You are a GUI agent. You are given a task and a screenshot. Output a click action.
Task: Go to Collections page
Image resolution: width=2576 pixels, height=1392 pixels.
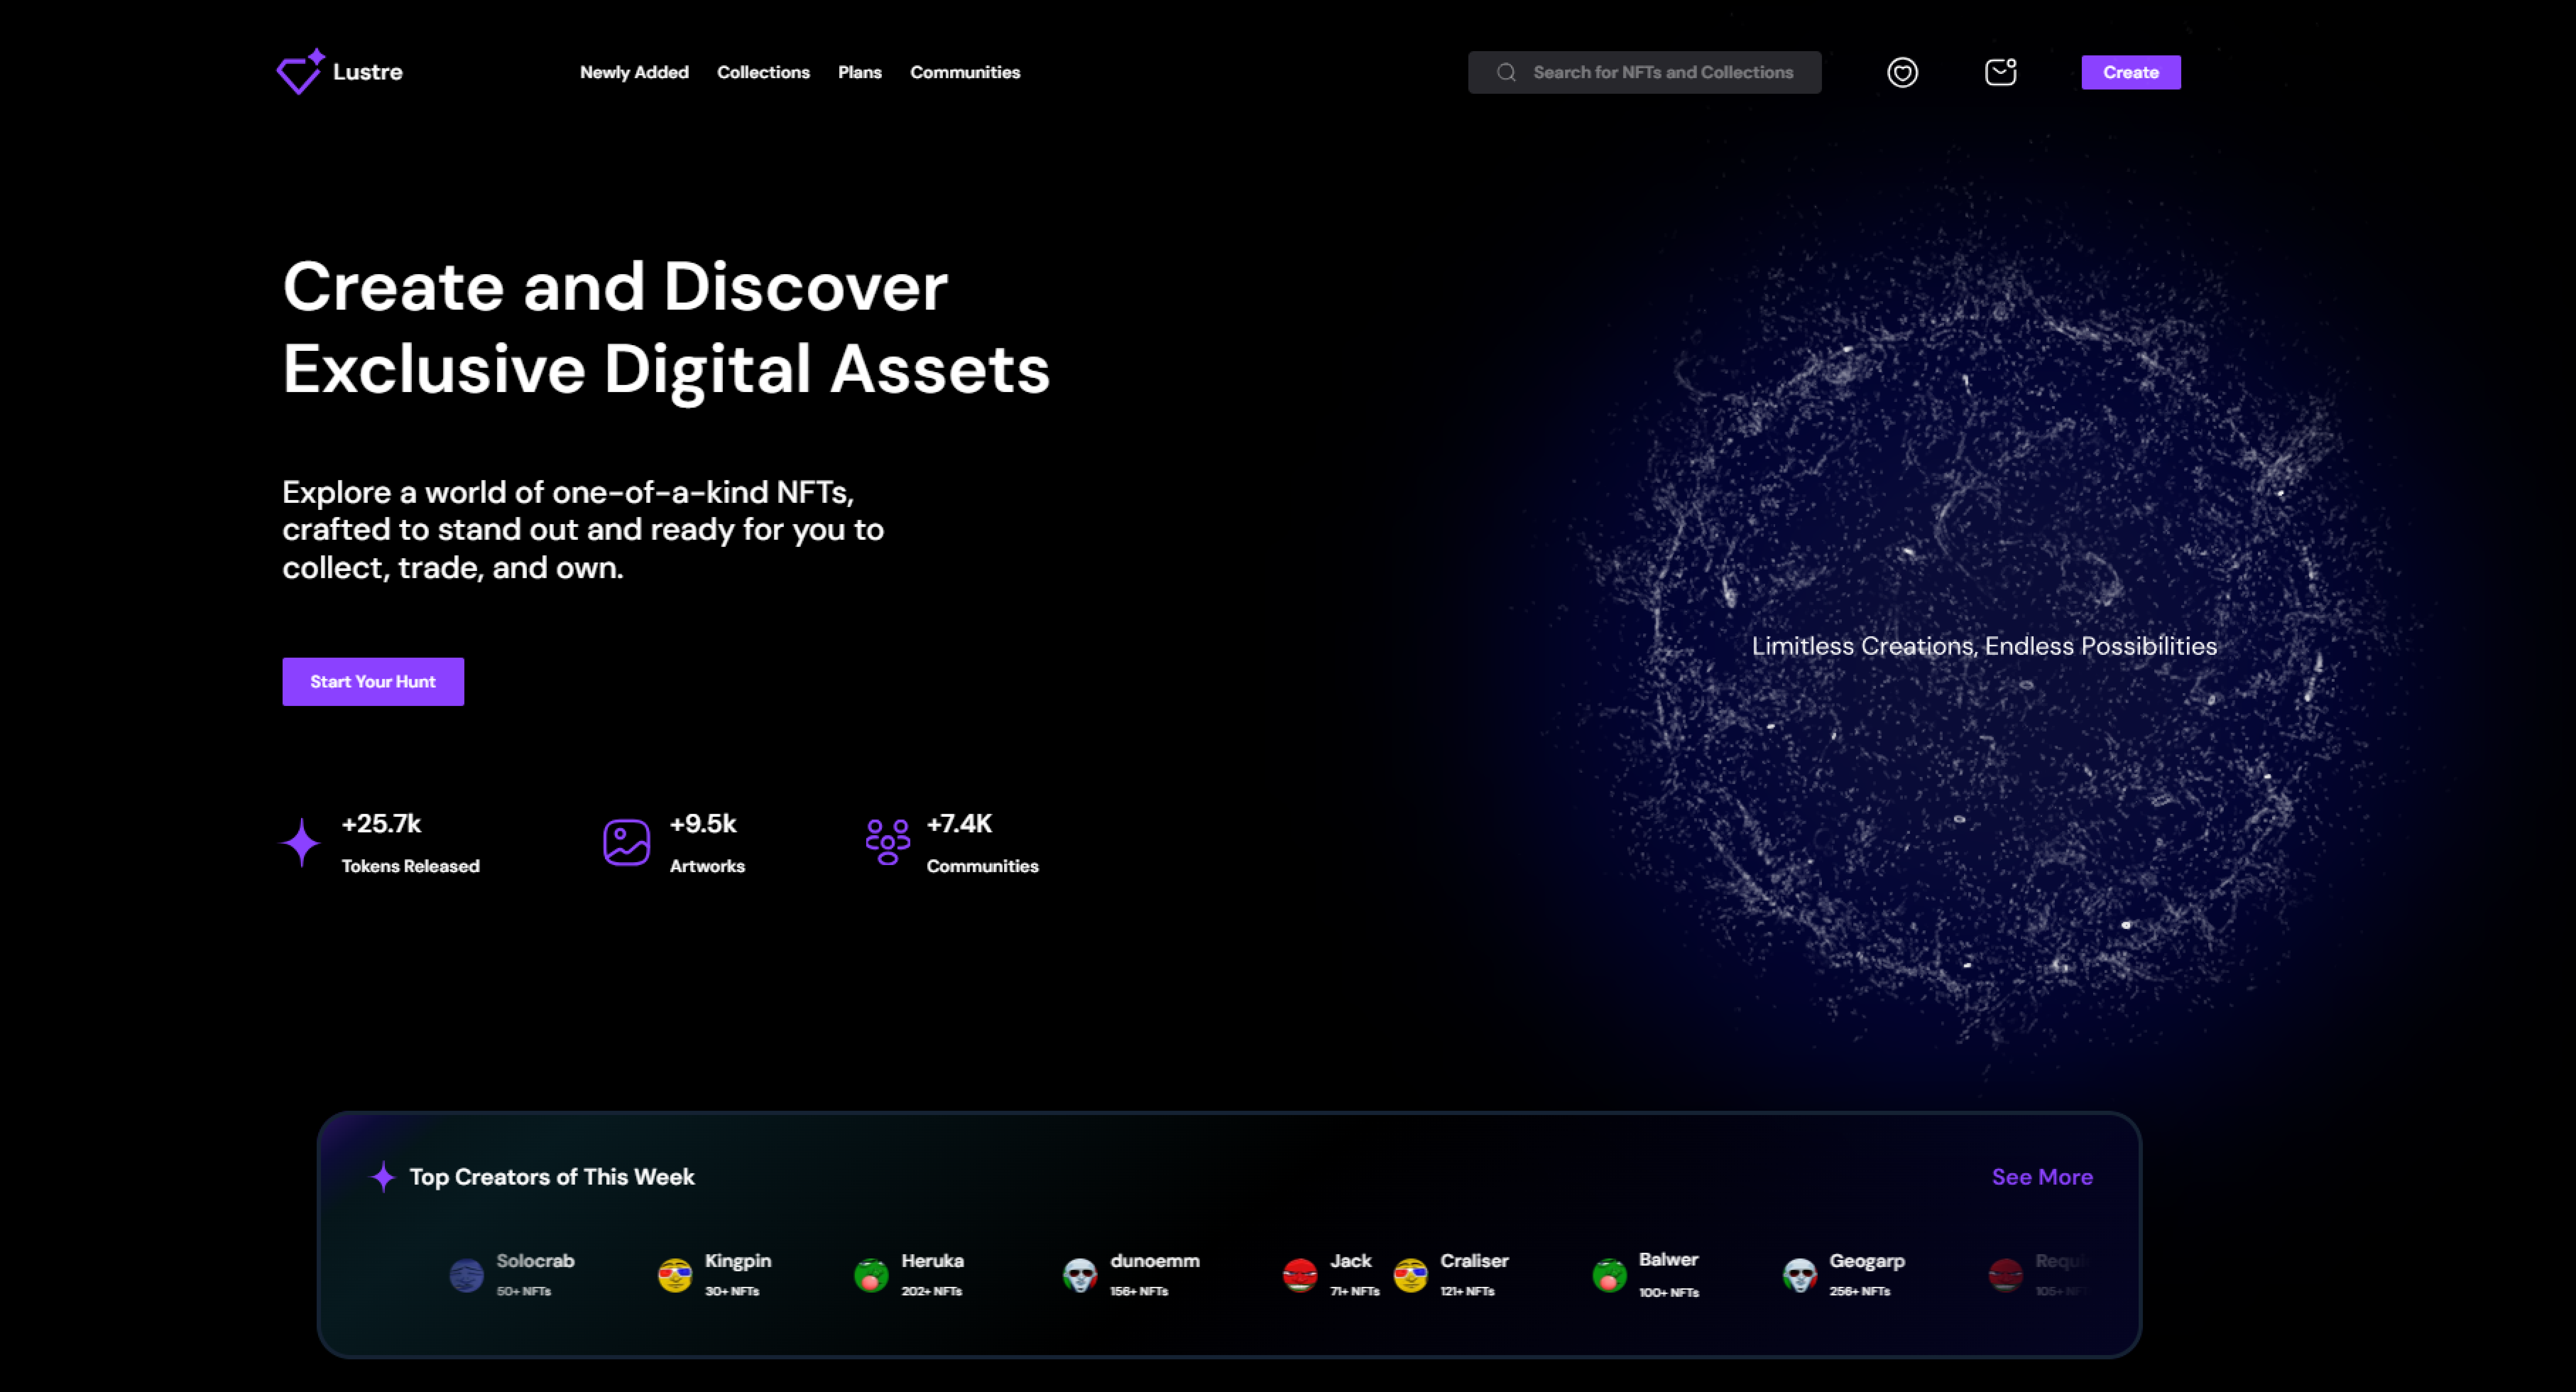coord(763,72)
